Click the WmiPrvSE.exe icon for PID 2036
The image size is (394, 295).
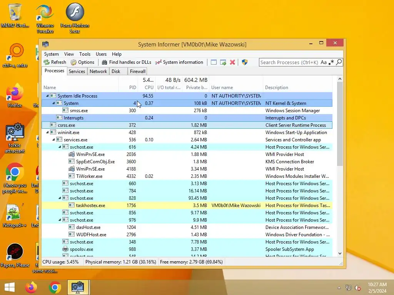click(72, 154)
